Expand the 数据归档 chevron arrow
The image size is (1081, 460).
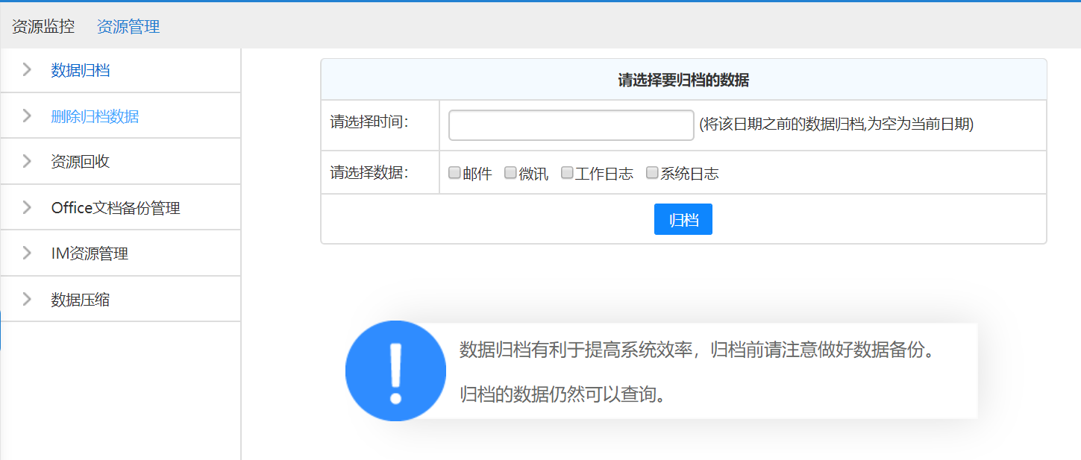pos(27,70)
